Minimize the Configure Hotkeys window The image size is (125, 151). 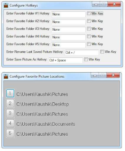click(96, 4)
